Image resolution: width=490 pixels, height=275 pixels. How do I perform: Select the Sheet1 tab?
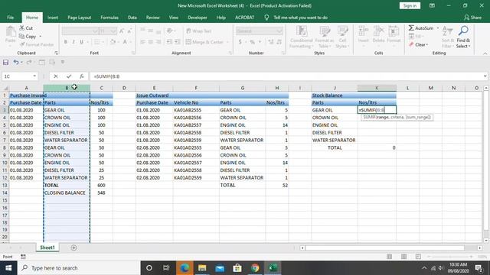tap(47, 247)
